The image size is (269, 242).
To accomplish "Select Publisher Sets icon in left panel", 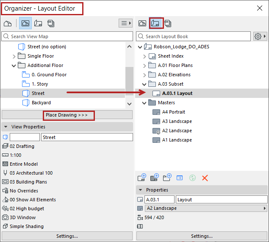I will pos(51,23).
